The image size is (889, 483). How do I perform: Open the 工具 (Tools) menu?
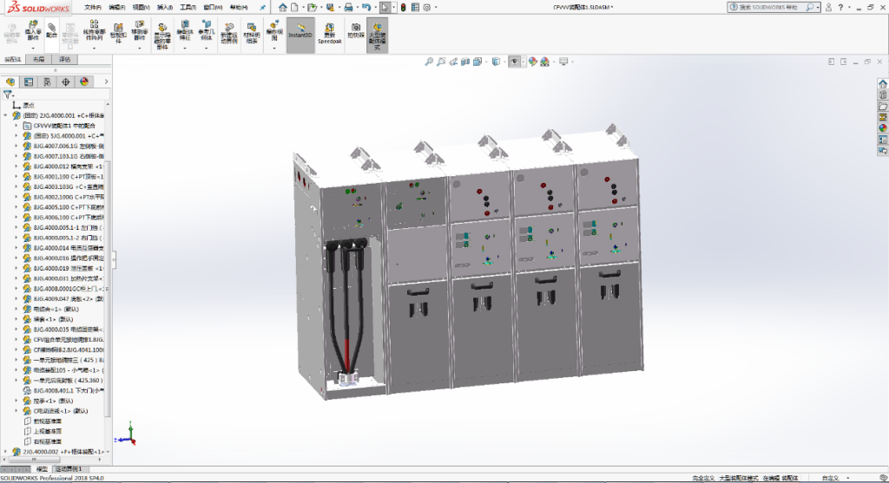coord(187,6)
